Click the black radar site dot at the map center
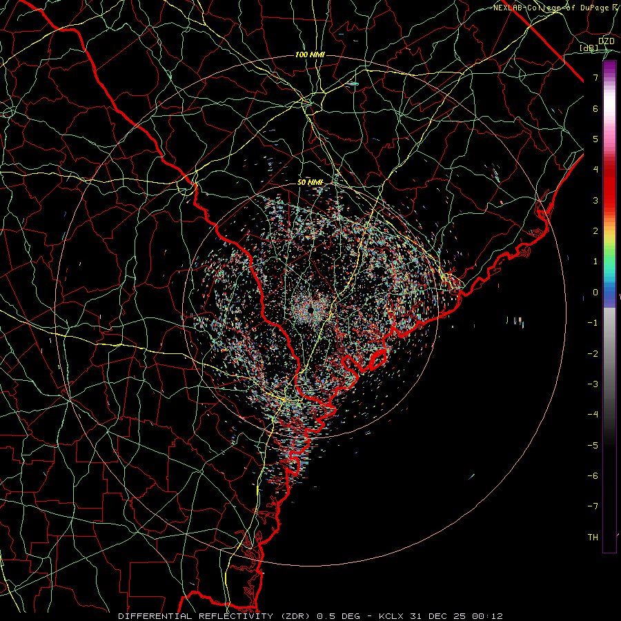 (x=310, y=310)
